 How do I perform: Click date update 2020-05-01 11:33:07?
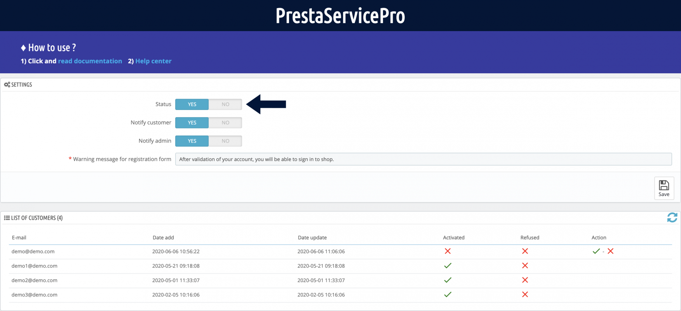click(321, 281)
